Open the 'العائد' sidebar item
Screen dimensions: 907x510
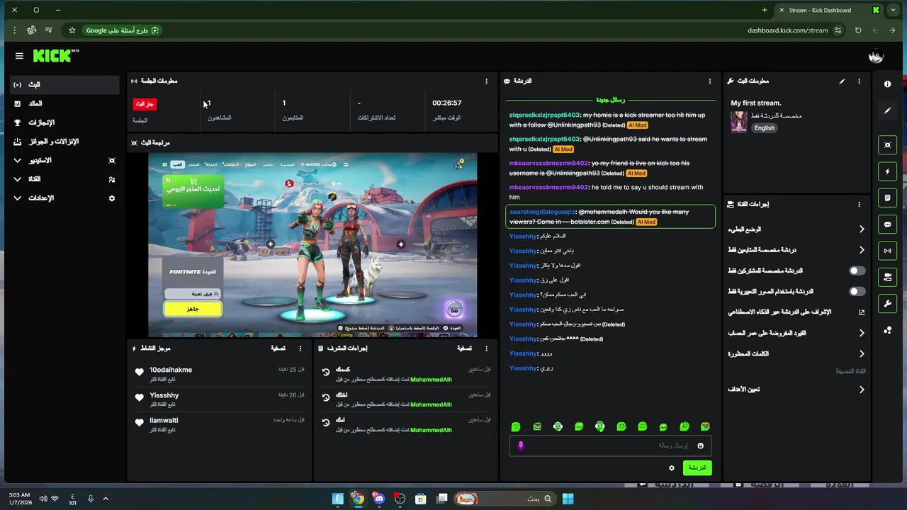click(64, 103)
